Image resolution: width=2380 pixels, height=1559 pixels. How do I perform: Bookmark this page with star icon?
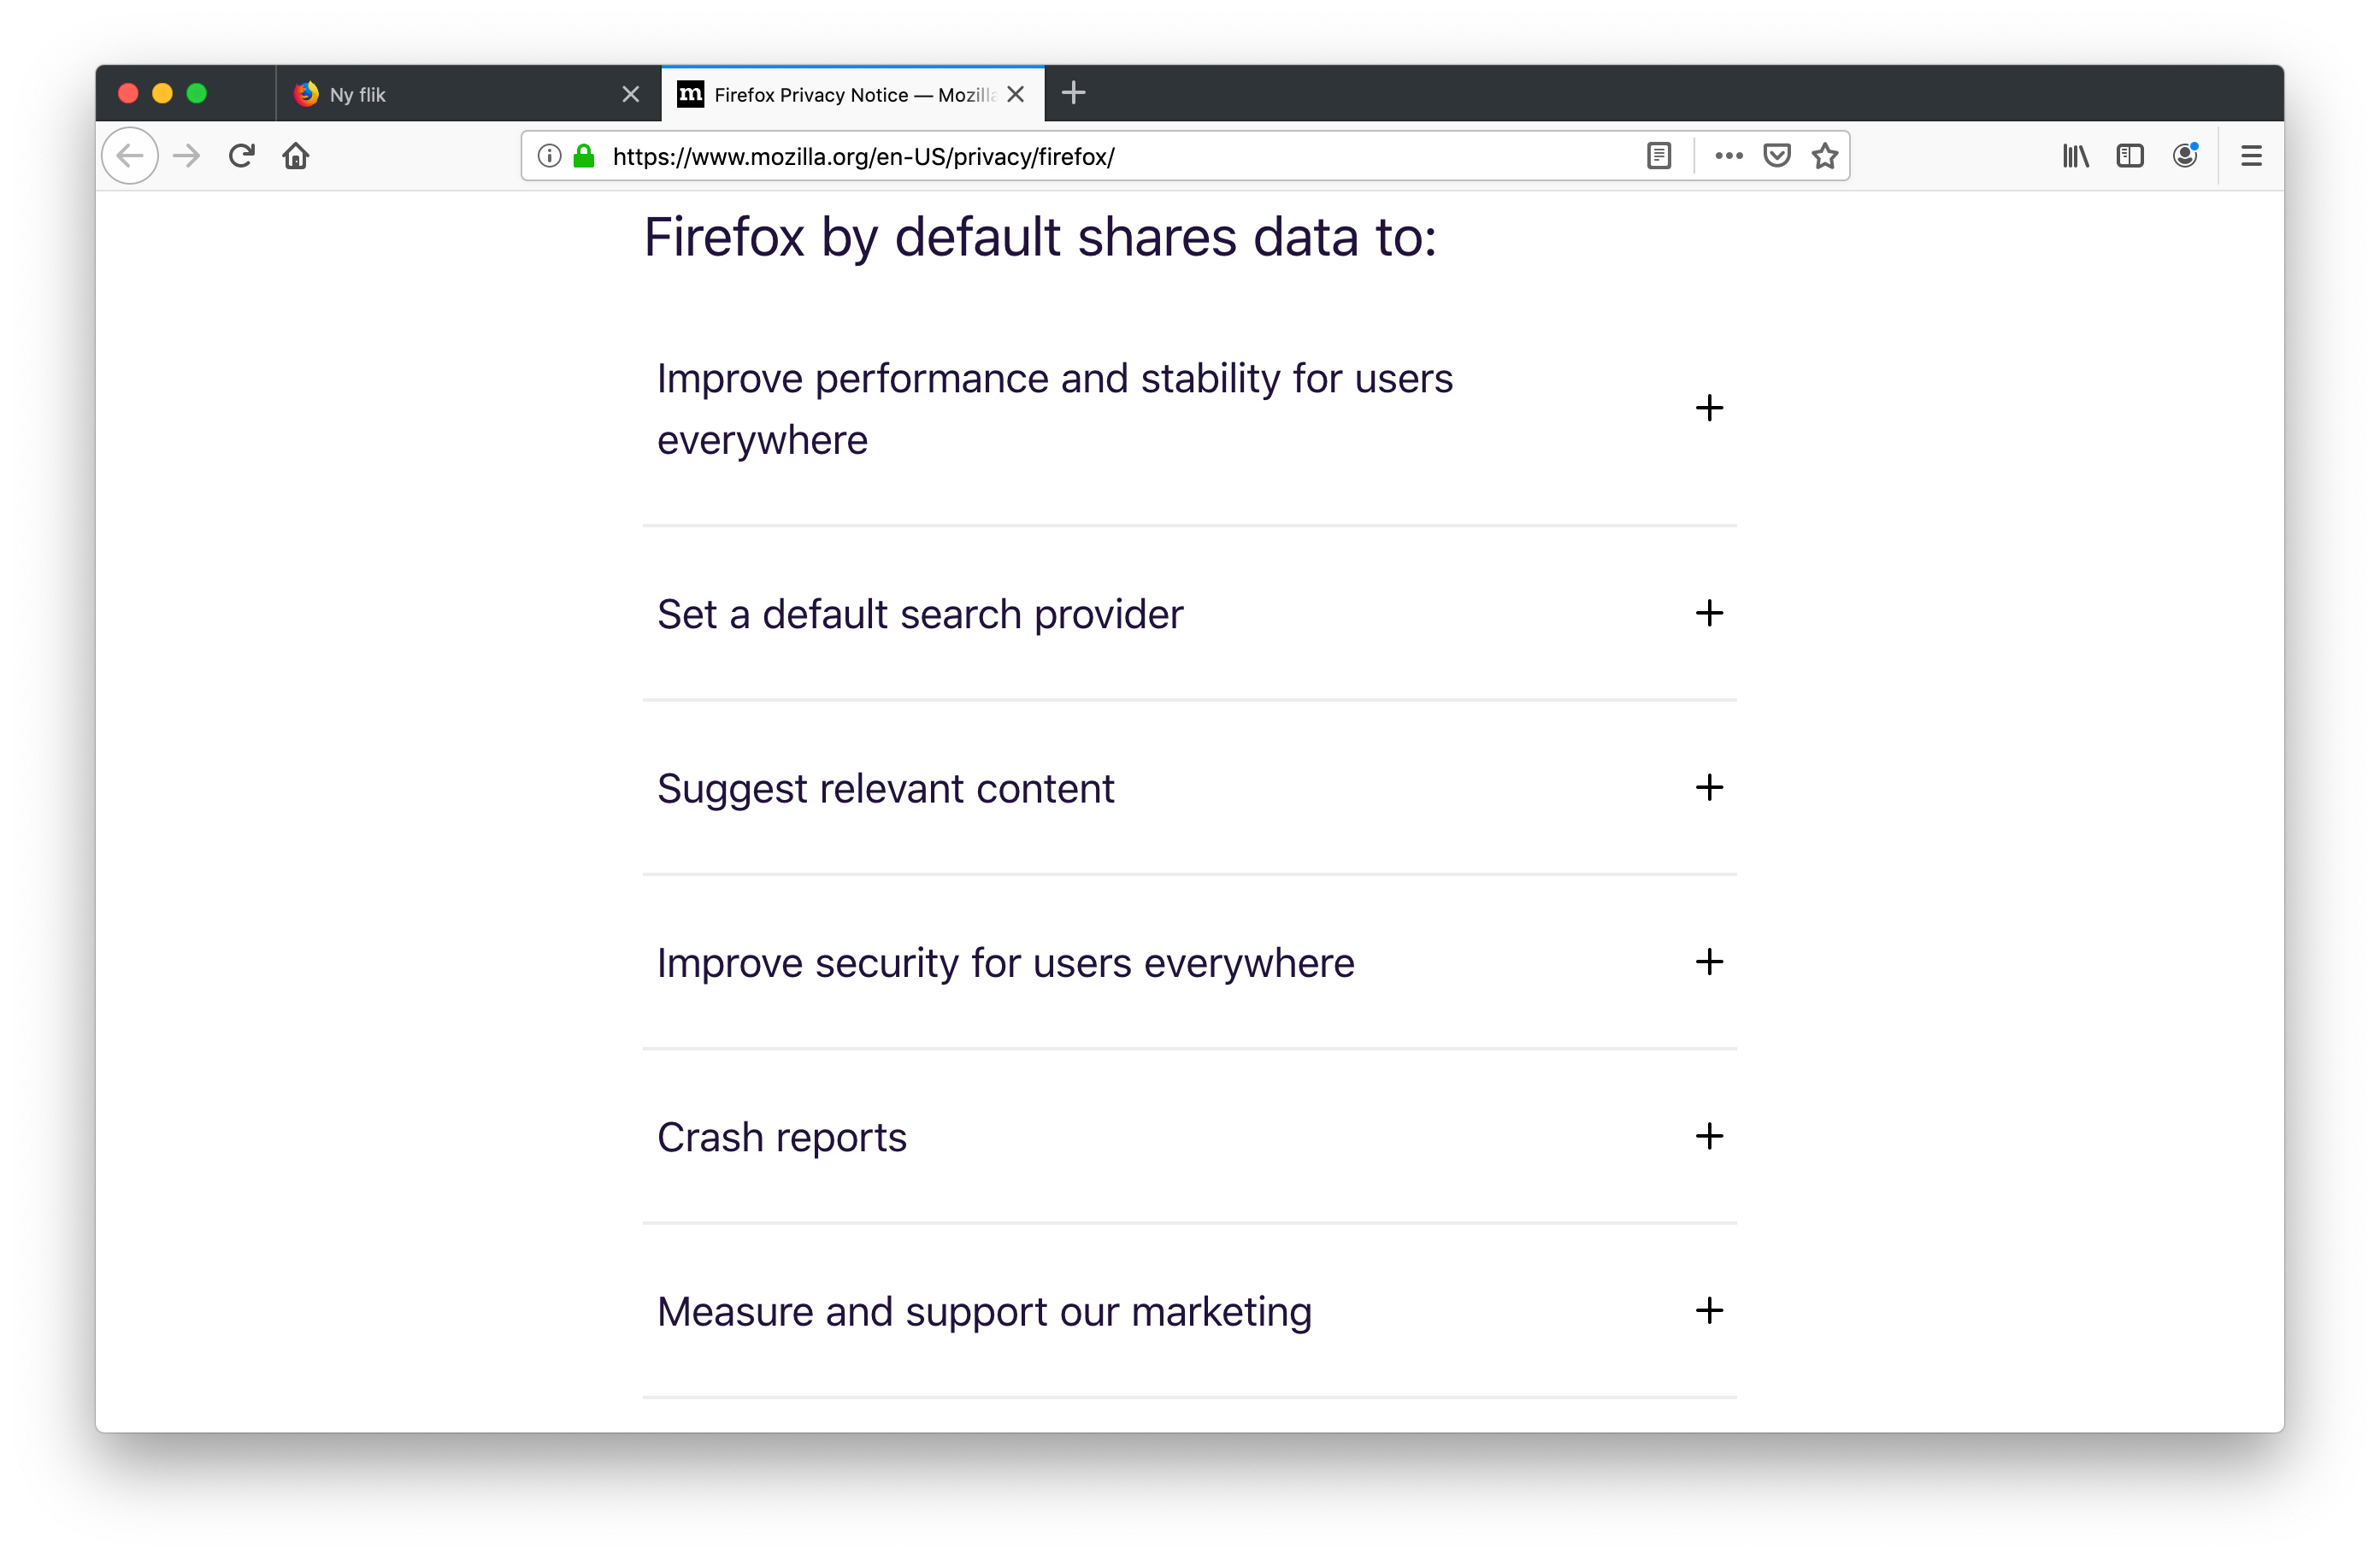pyautogui.click(x=1825, y=156)
